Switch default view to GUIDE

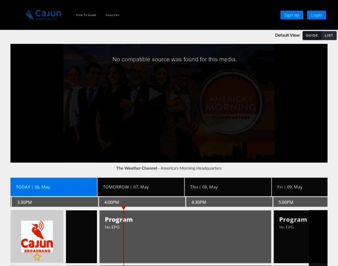coord(312,35)
